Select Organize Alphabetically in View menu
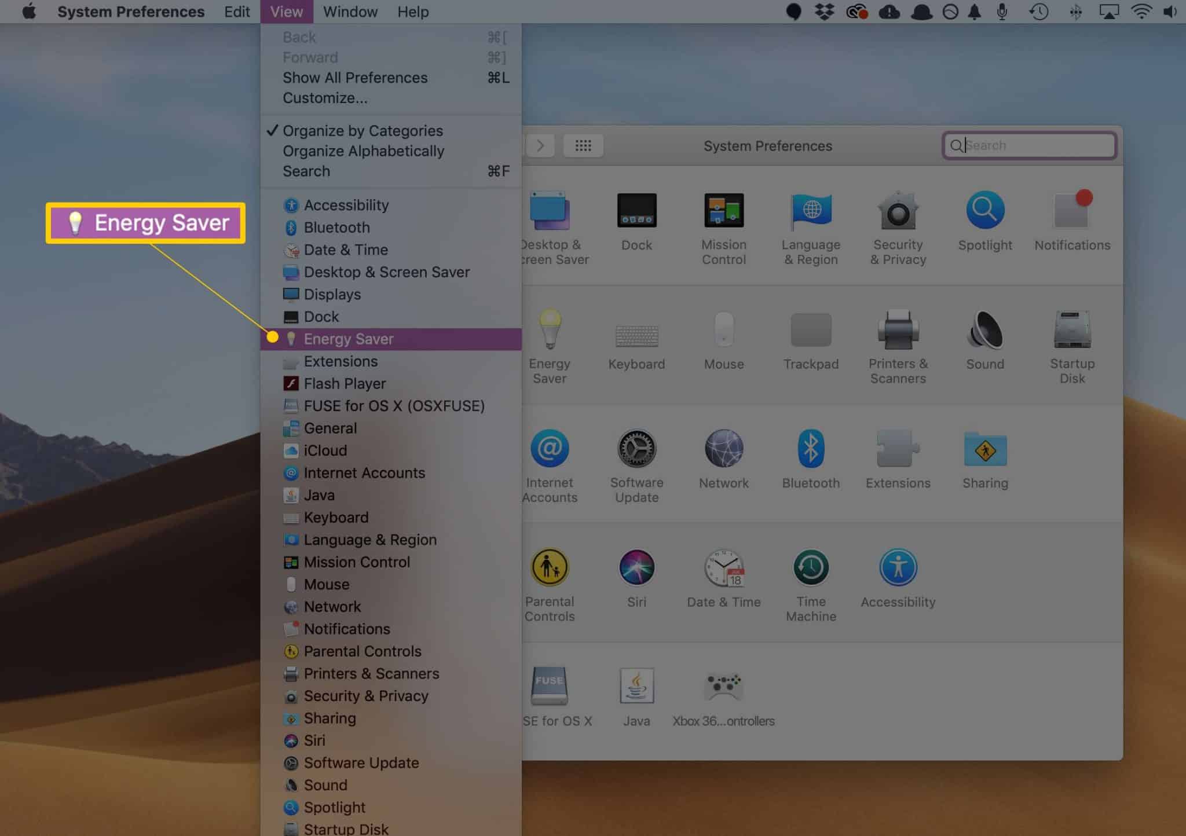The image size is (1186, 836). (x=363, y=151)
